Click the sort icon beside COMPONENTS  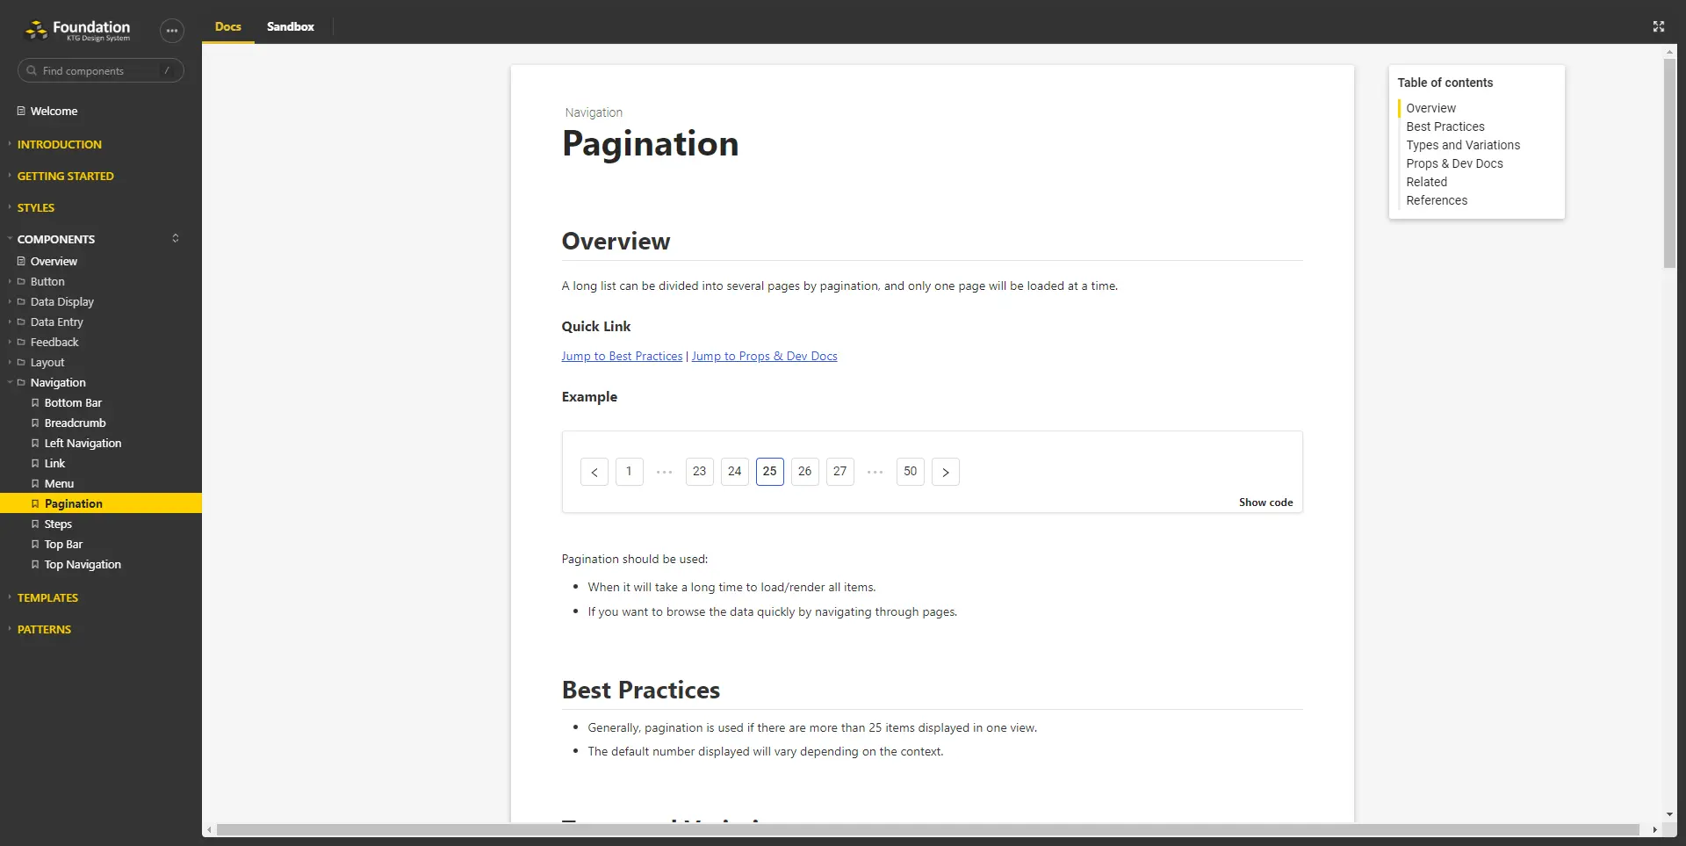coord(176,238)
